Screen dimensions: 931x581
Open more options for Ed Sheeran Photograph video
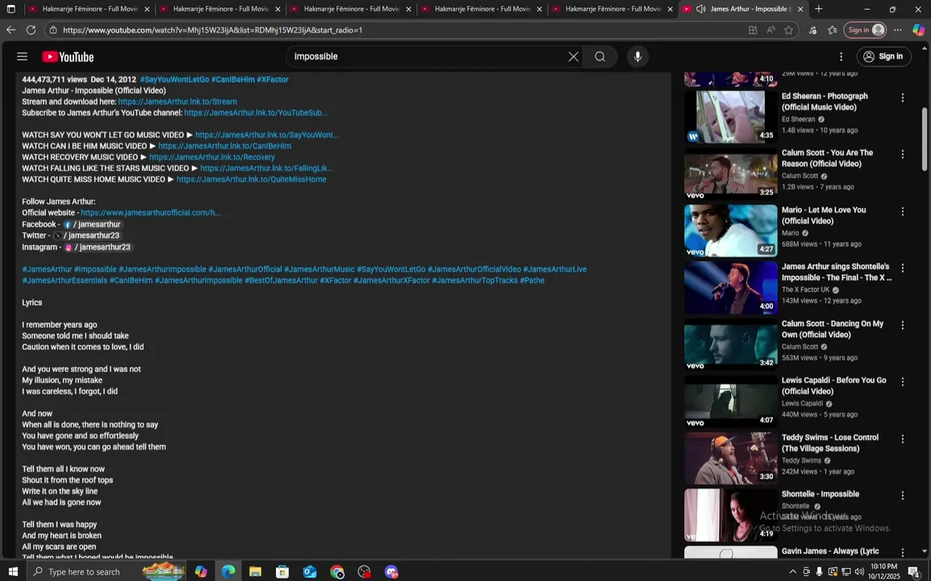tap(903, 98)
